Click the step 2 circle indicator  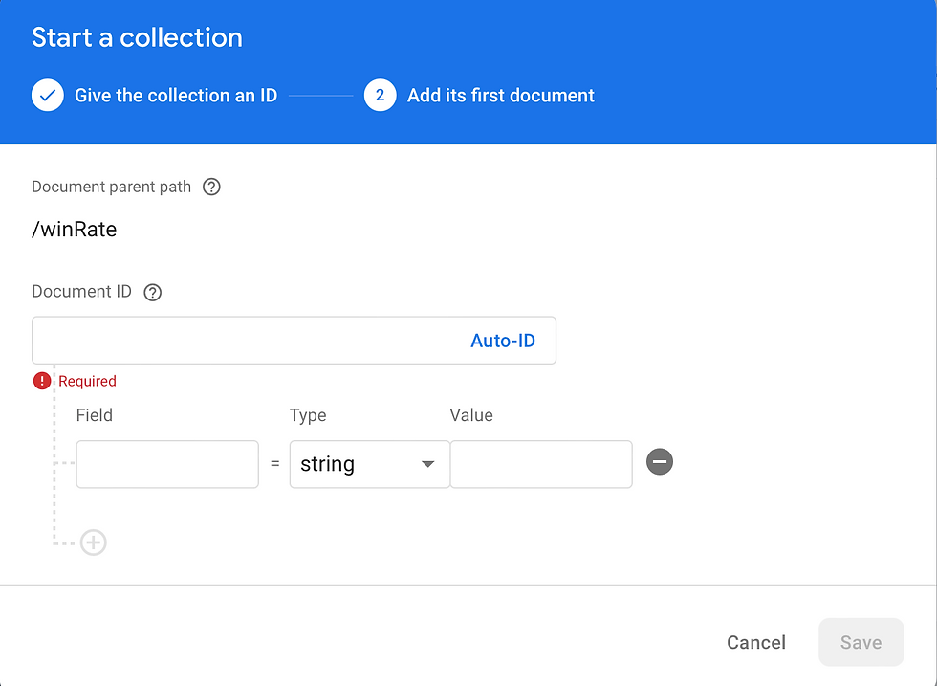381,95
